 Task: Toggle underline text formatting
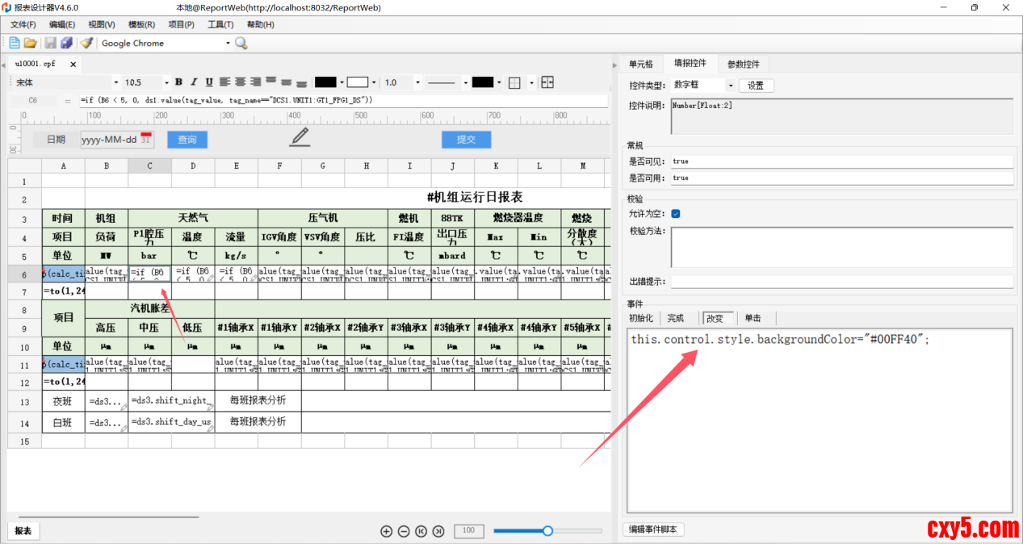209,82
